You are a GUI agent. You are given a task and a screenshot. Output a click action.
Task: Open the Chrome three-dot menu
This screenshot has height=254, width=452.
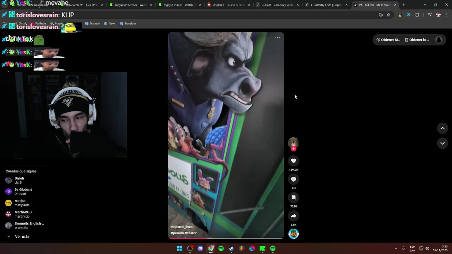pos(447,15)
